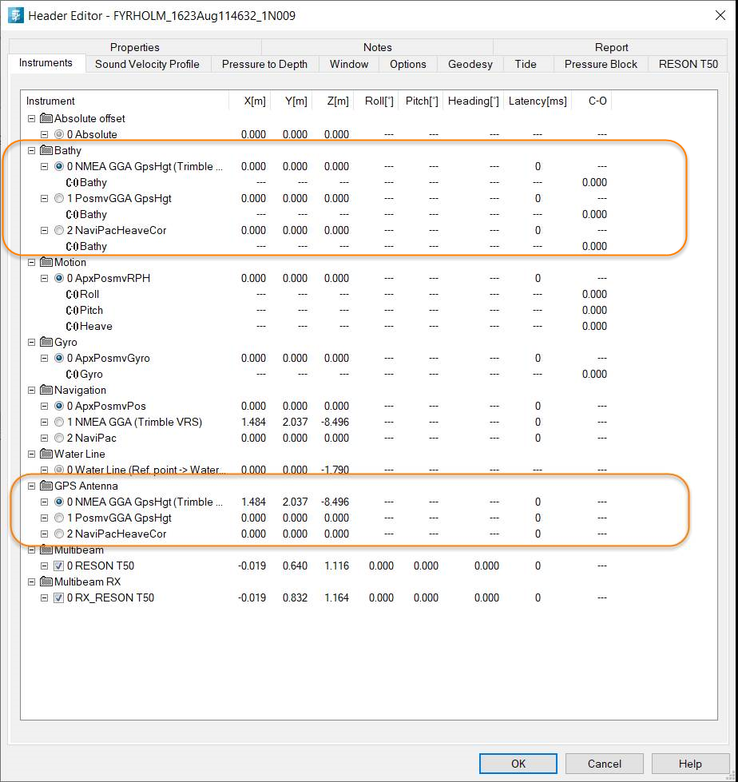The width and height of the screenshot is (738, 782).
Task: Select the 1 NMEA GGA (Trimble VRS) navigation radio
Action: click(x=59, y=422)
